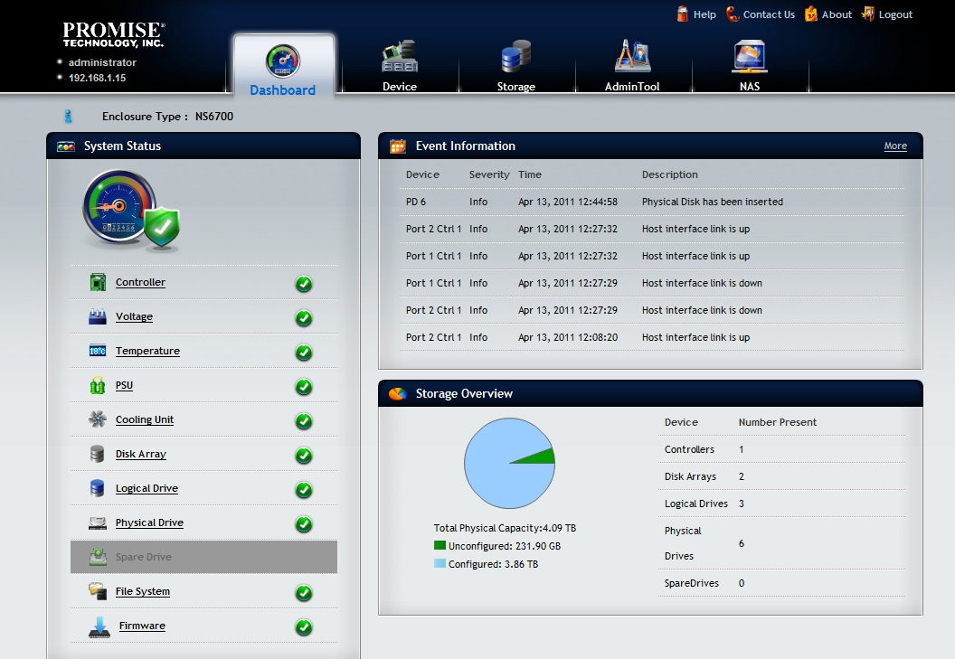Click the AdminTool toolbox icon
955x659 pixels.
[632, 56]
